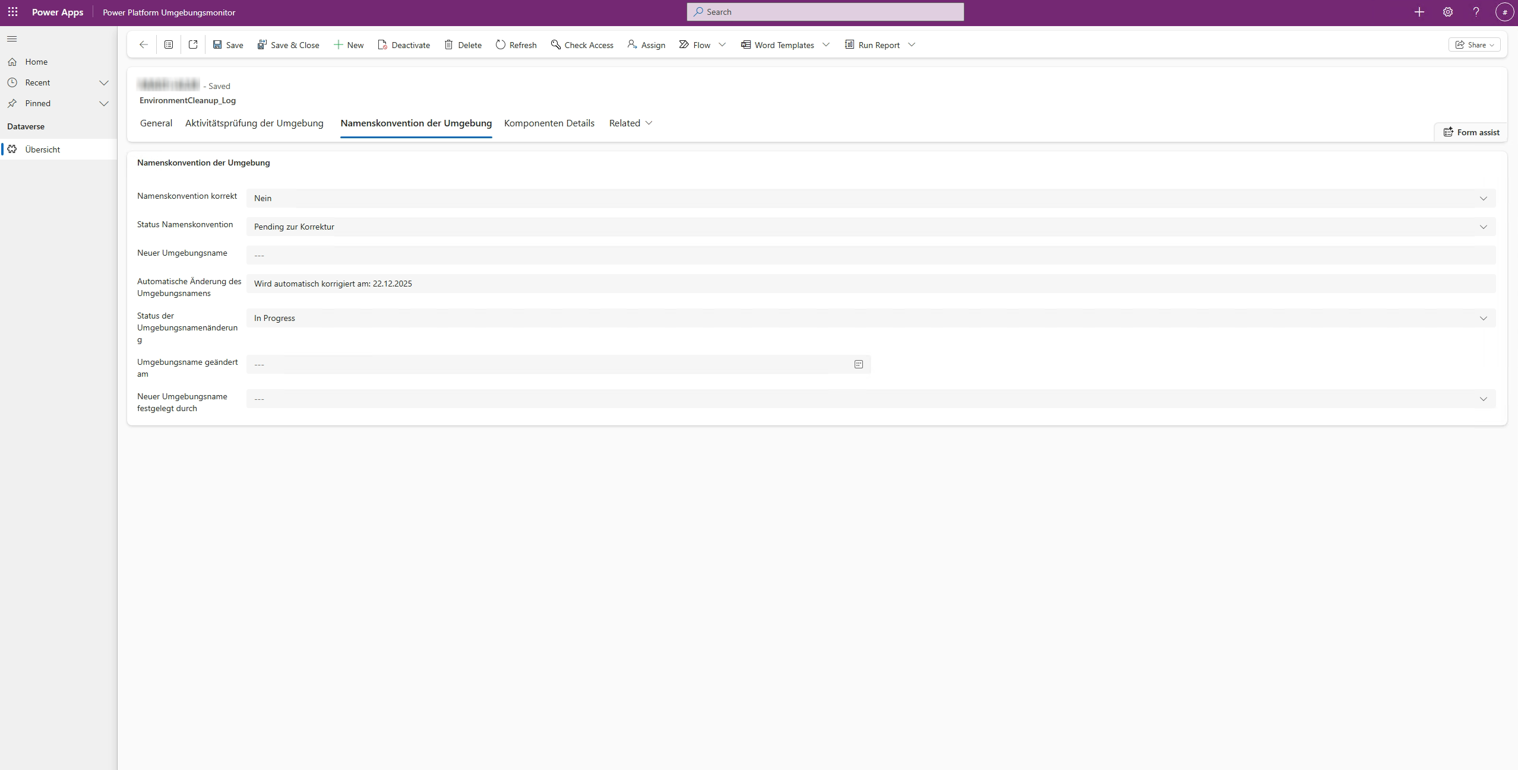Open settings gear in header
Image resolution: width=1518 pixels, height=770 pixels.
tap(1447, 12)
